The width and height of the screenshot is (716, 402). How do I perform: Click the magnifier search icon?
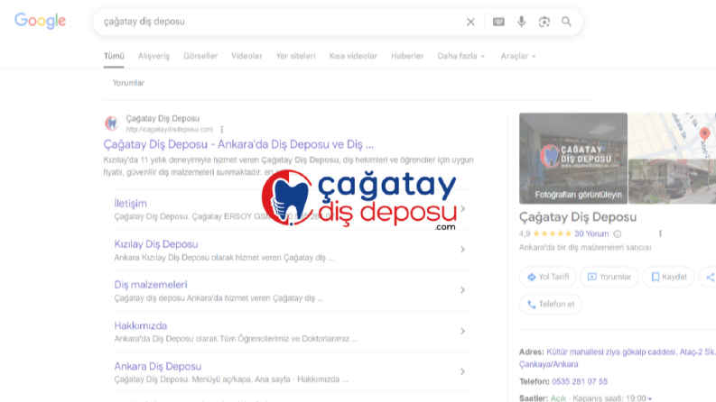coord(566,22)
